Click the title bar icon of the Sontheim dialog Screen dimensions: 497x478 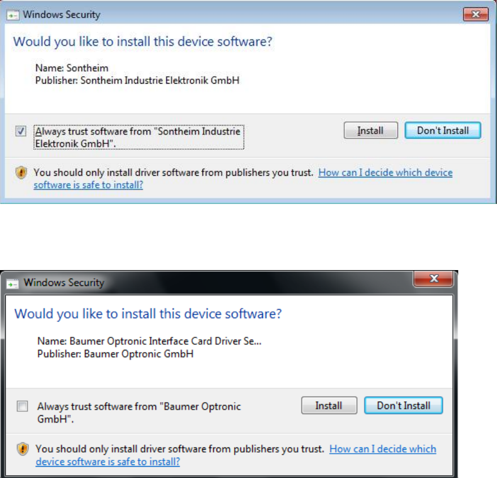coord(13,15)
